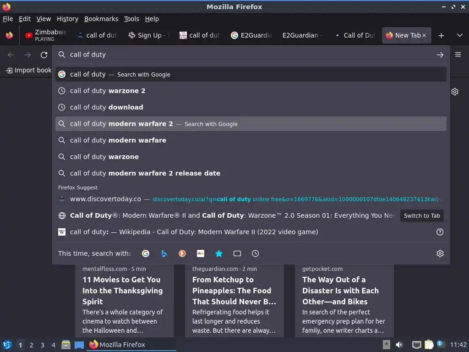The width and height of the screenshot is (469, 352).
Task: Open the taskbar start menu icon
Action: point(7,345)
